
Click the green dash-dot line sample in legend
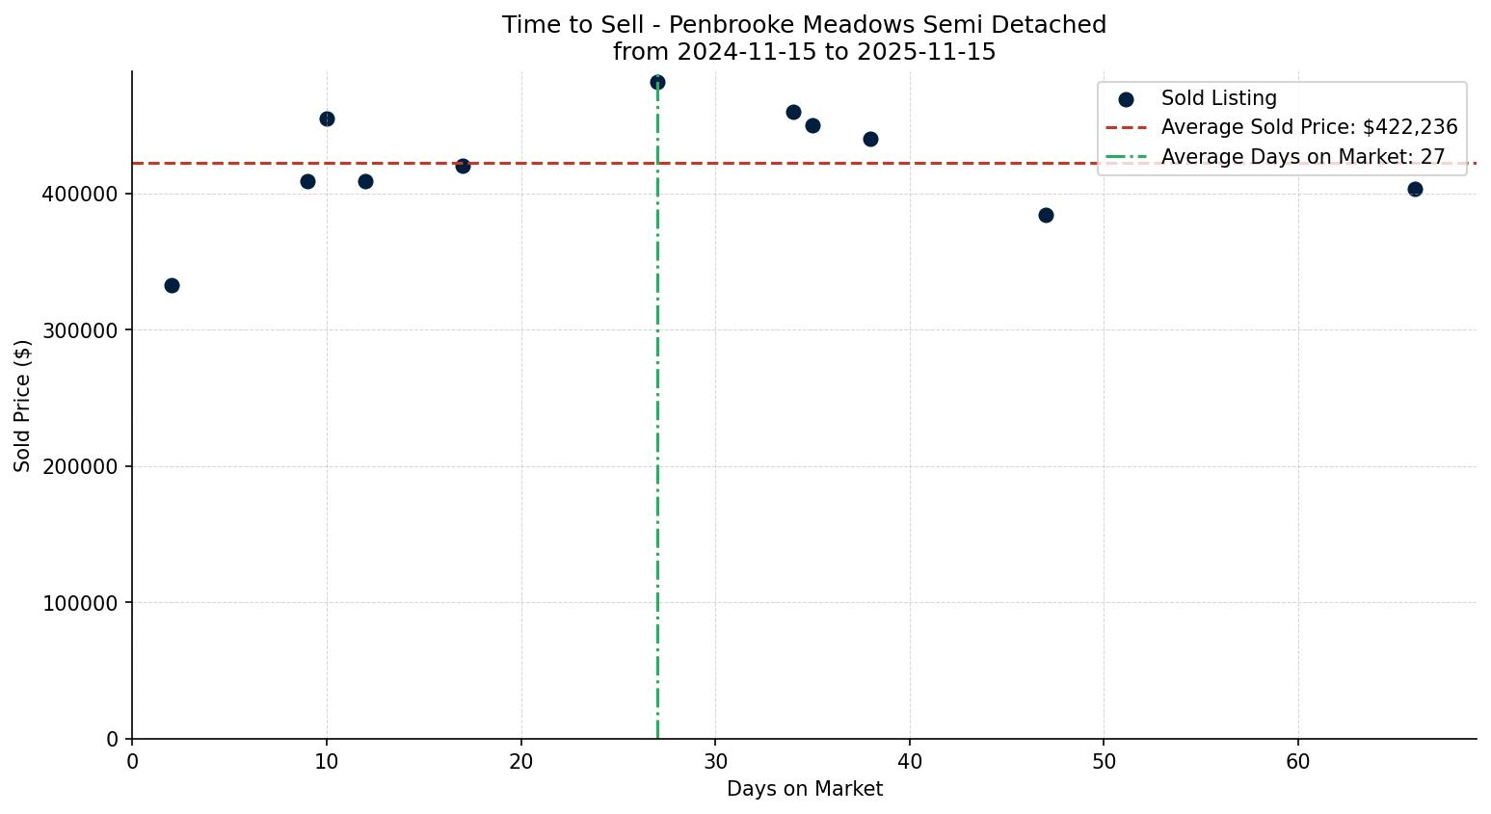click(x=1126, y=157)
